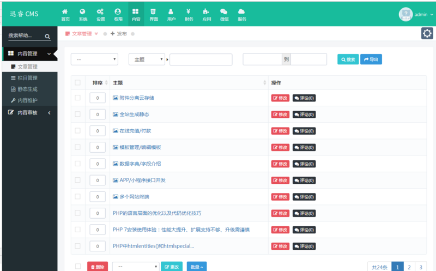436x271 pixels.
Task: Switch to the 发布 publish tab
Action: click(119, 34)
